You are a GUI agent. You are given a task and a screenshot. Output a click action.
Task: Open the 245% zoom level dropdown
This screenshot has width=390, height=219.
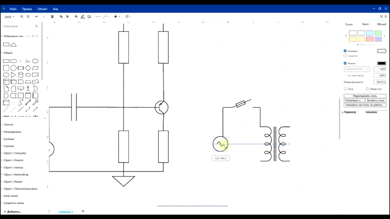[9, 17]
